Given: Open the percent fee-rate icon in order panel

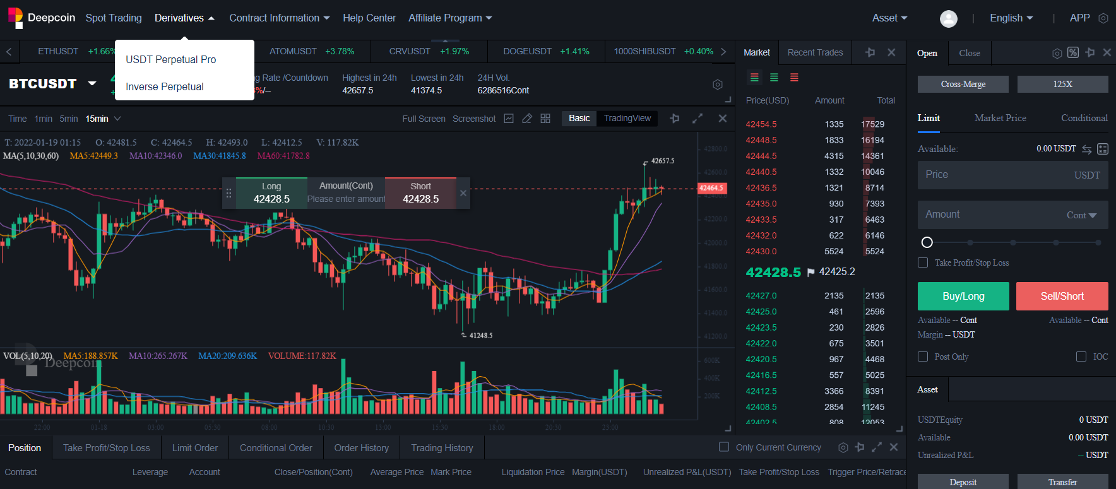Looking at the screenshot, I should click(x=1073, y=52).
